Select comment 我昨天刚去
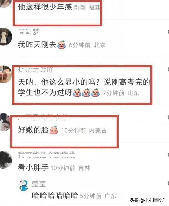This screenshot has height=206, width=169. 37,44
